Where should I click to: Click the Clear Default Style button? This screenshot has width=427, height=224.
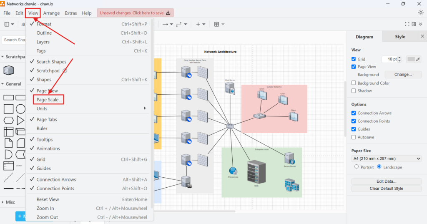[387, 188]
